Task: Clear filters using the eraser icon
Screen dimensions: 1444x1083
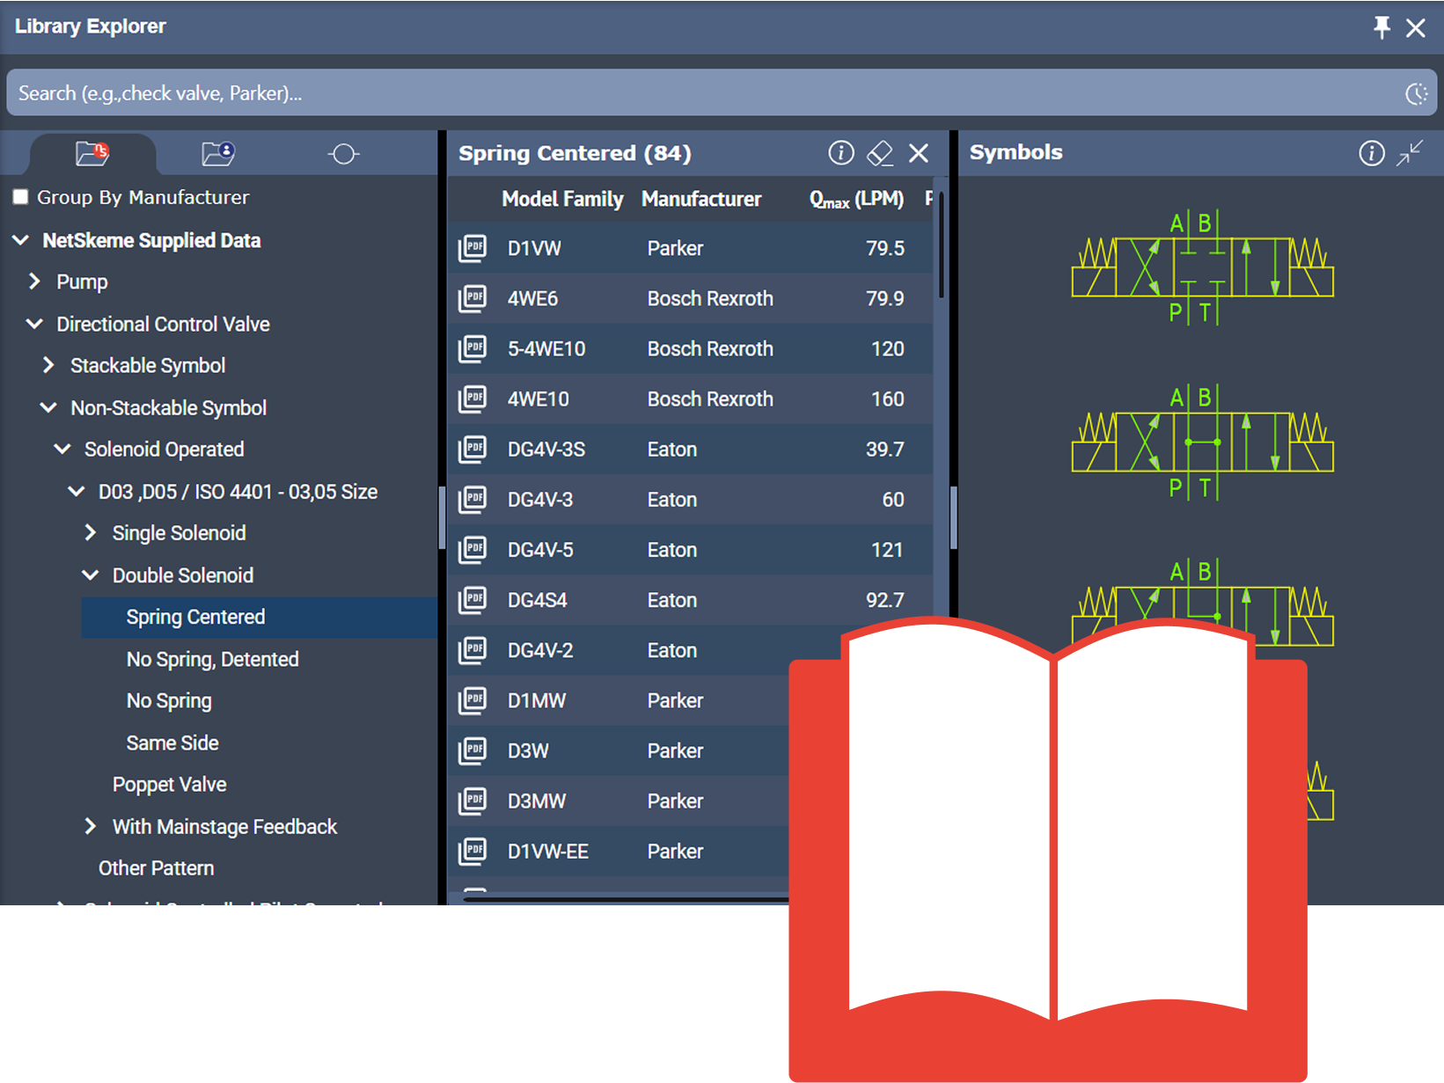Action: (879, 152)
